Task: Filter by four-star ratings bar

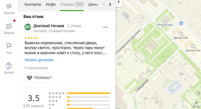Action: click(88, 97)
